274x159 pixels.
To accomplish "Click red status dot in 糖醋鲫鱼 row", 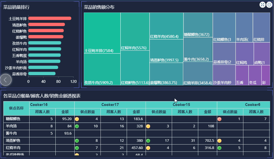I will 219,119.
